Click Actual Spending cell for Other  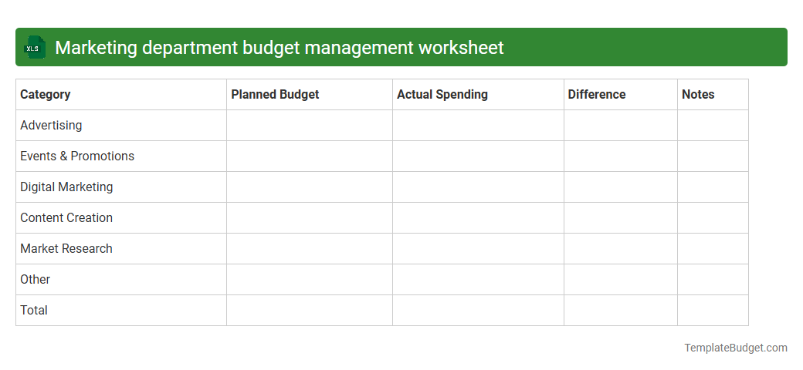coord(478,280)
